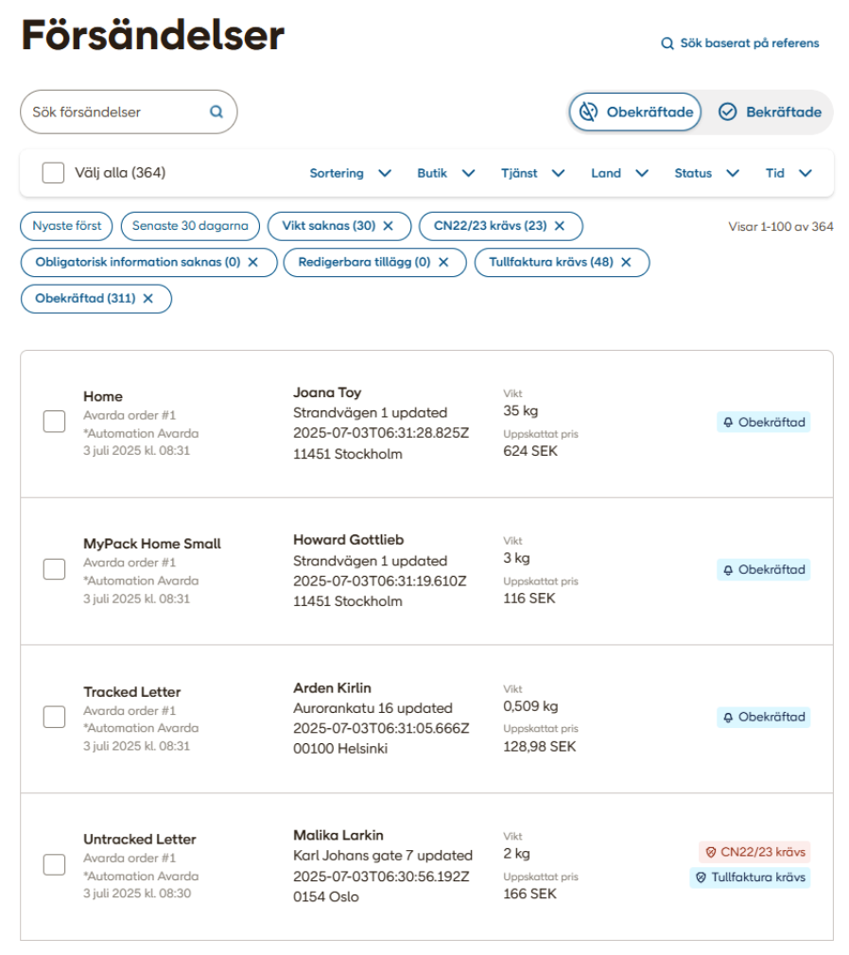Expand the Land filter dropdown
849x955 pixels.
click(619, 173)
